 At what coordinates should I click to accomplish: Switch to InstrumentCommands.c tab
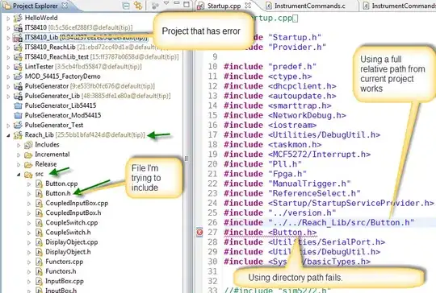pyautogui.click(x=310, y=6)
